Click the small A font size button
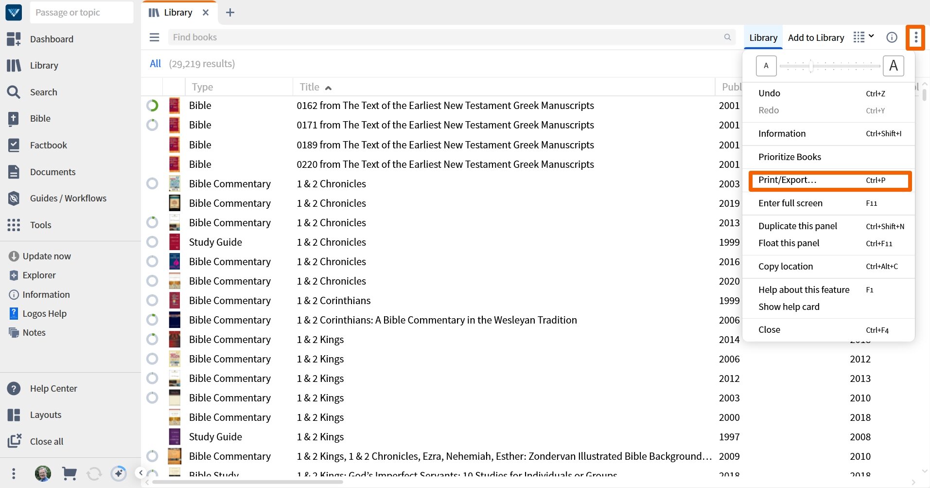The height and width of the screenshot is (488, 930). click(766, 66)
